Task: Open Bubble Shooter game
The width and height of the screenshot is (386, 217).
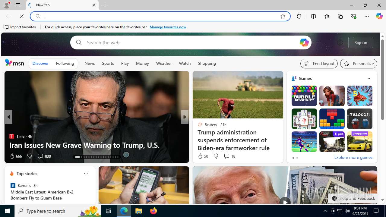Action: click(x=304, y=96)
